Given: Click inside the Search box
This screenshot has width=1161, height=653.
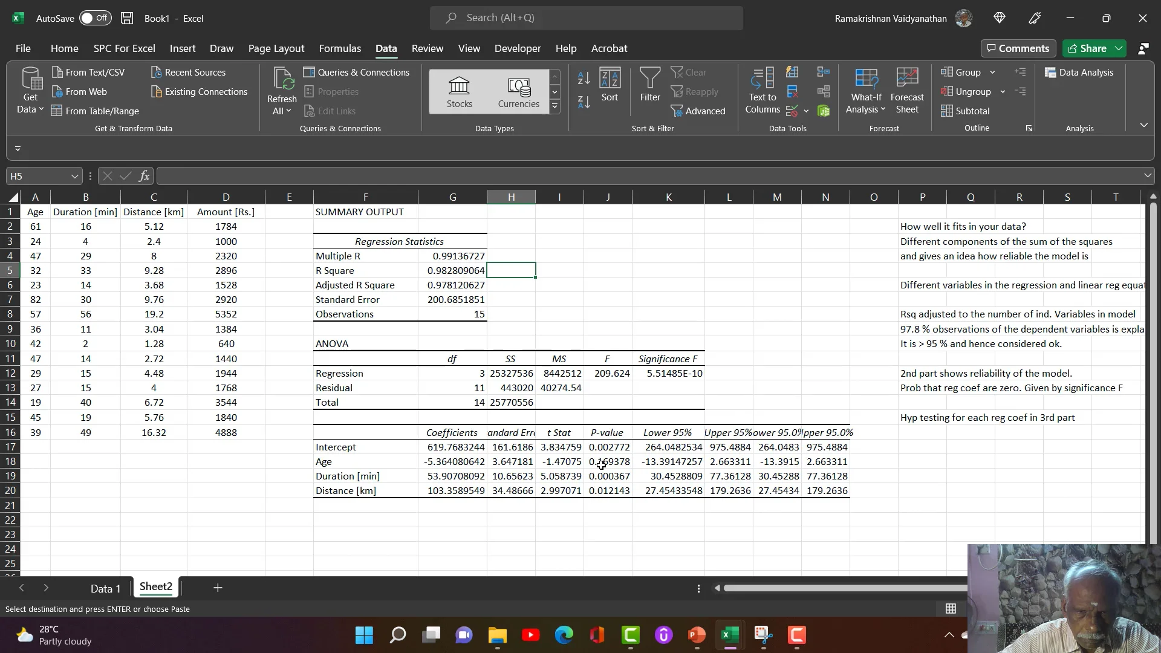Looking at the screenshot, I should [587, 18].
